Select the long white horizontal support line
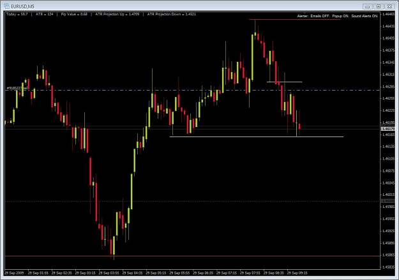 click(257, 137)
